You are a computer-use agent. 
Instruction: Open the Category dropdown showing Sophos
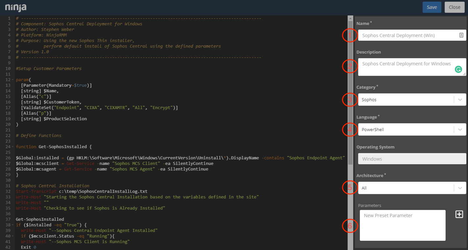point(412,100)
